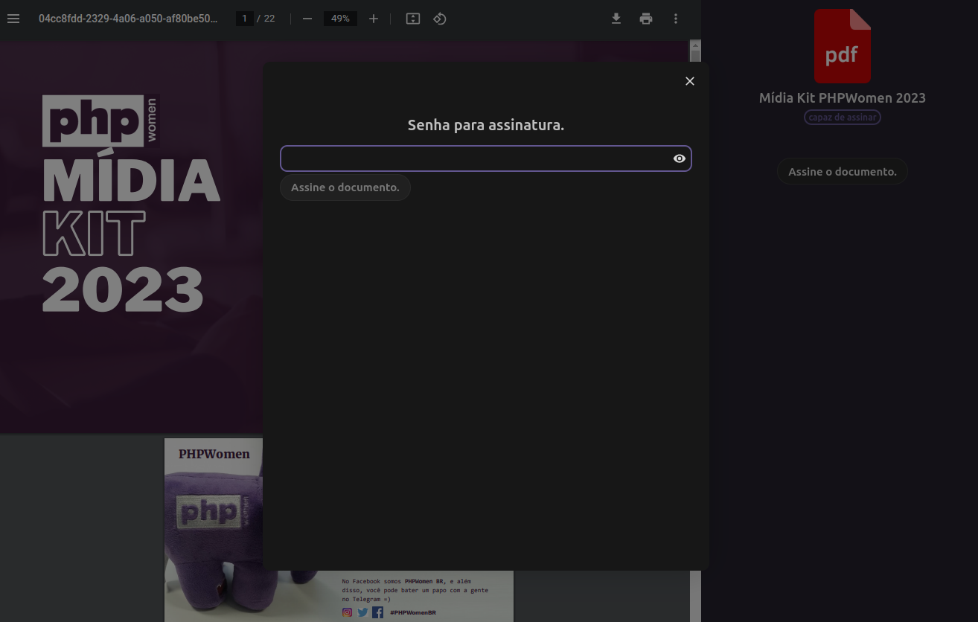Viewport: 978px width, 622px height.
Task: Click the 49% zoom level field
Action: click(x=340, y=19)
